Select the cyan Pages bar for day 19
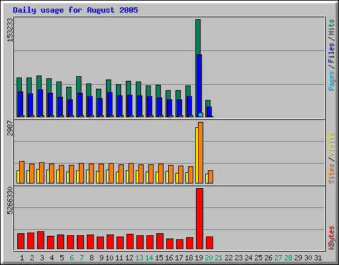339x265 pixels. [x=201, y=115]
